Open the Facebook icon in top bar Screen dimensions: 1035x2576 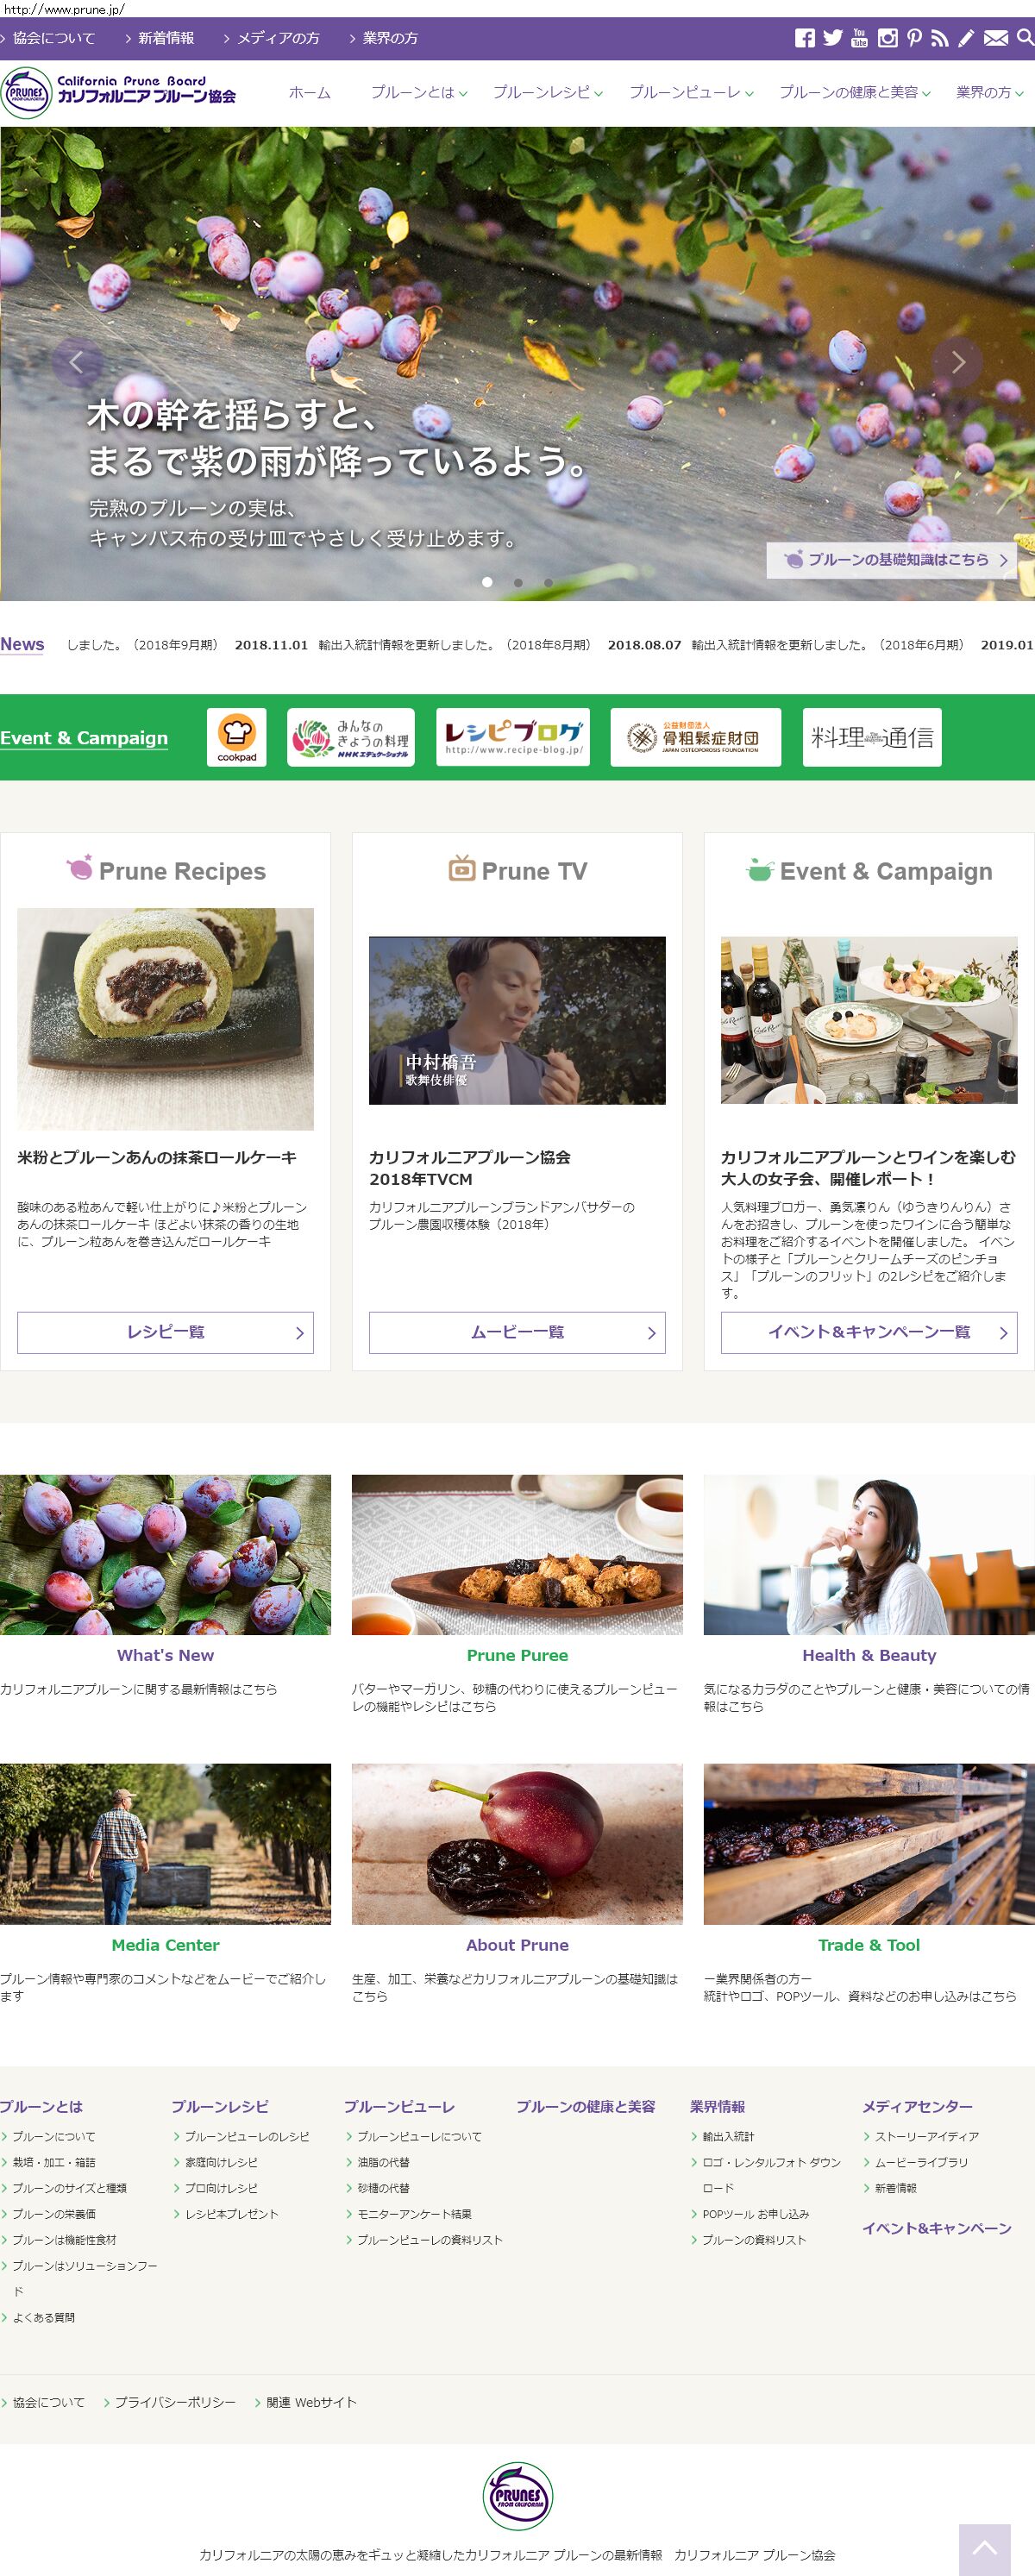pos(804,38)
